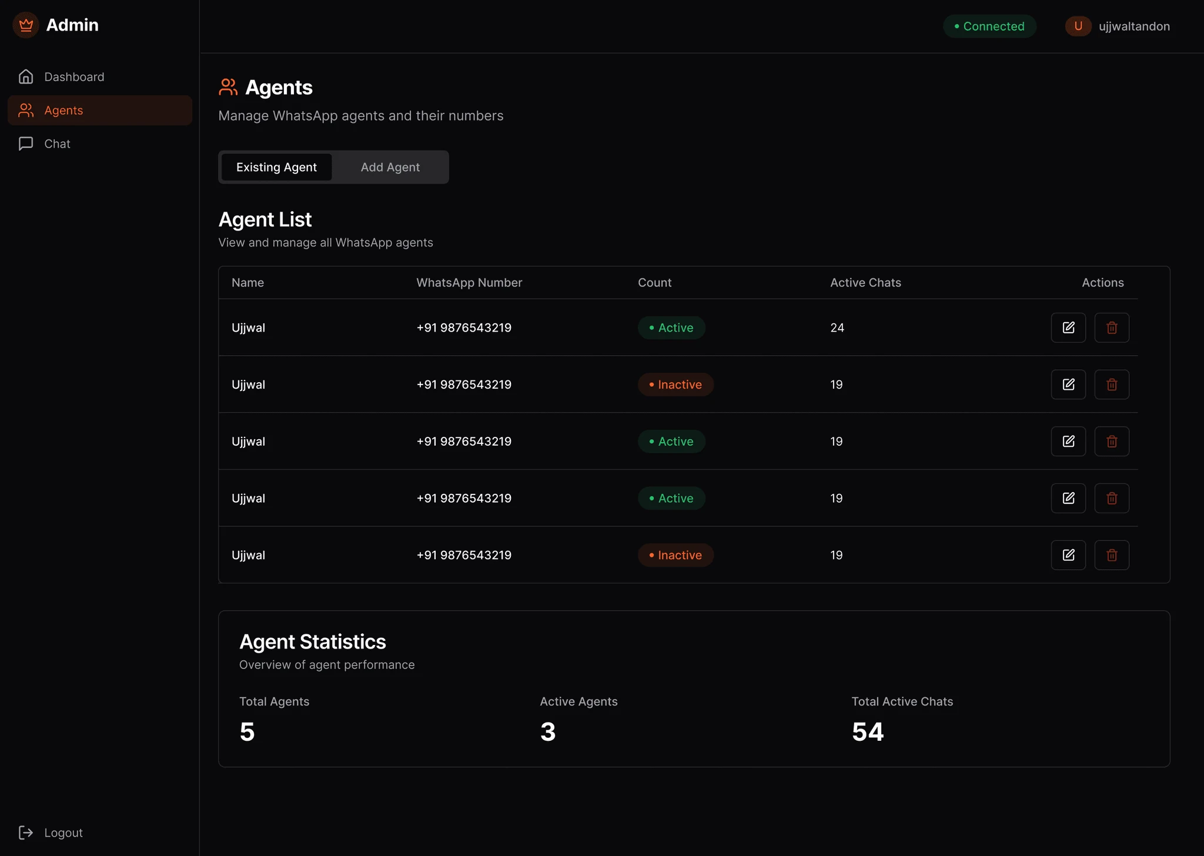Click the Inactive badge in the second row
Image resolution: width=1204 pixels, height=856 pixels.
pyautogui.click(x=675, y=384)
